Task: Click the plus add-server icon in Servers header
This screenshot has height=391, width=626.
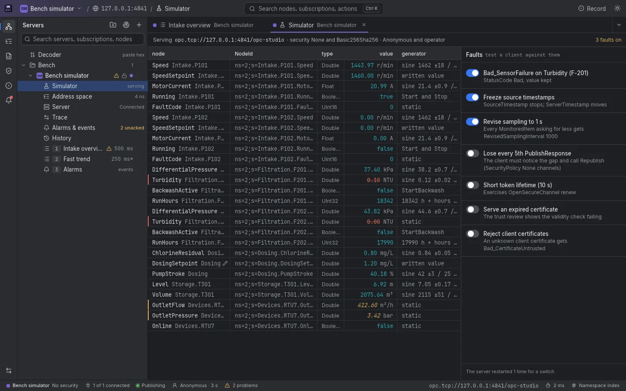Action: 139,25
